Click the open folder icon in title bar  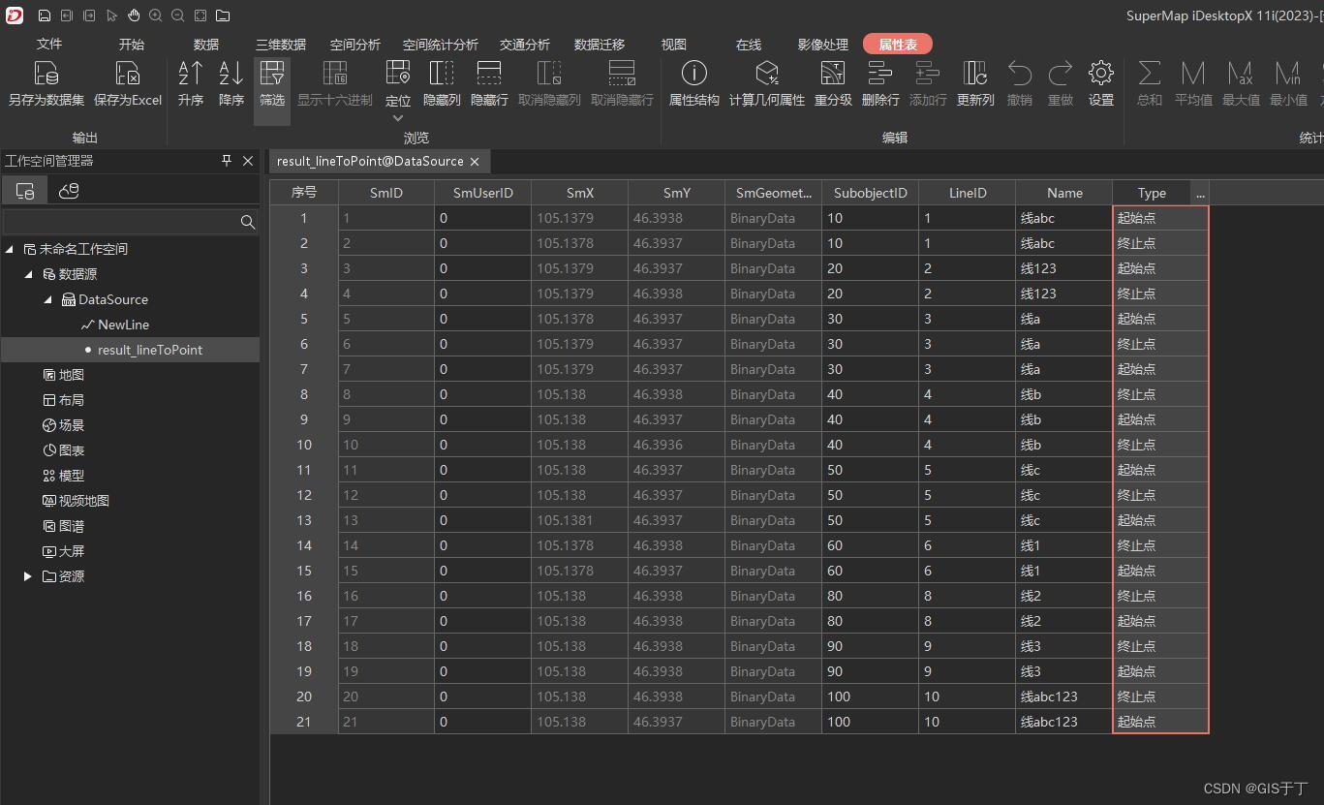tap(223, 15)
